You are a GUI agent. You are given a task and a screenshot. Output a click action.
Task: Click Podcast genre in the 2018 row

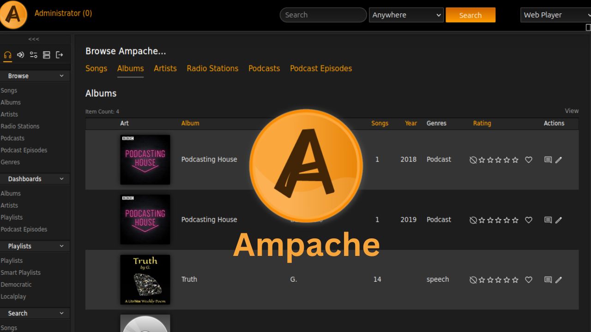click(x=439, y=159)
